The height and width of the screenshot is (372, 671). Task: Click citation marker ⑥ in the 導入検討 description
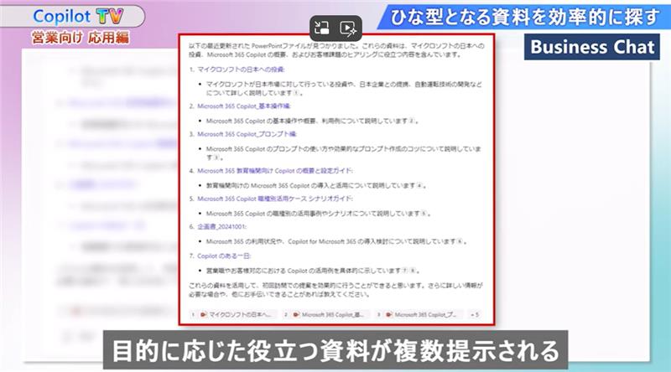(460, 241)
